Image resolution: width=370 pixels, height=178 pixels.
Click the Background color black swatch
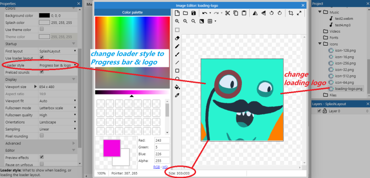pyautogui.click(x=44, y=16)
